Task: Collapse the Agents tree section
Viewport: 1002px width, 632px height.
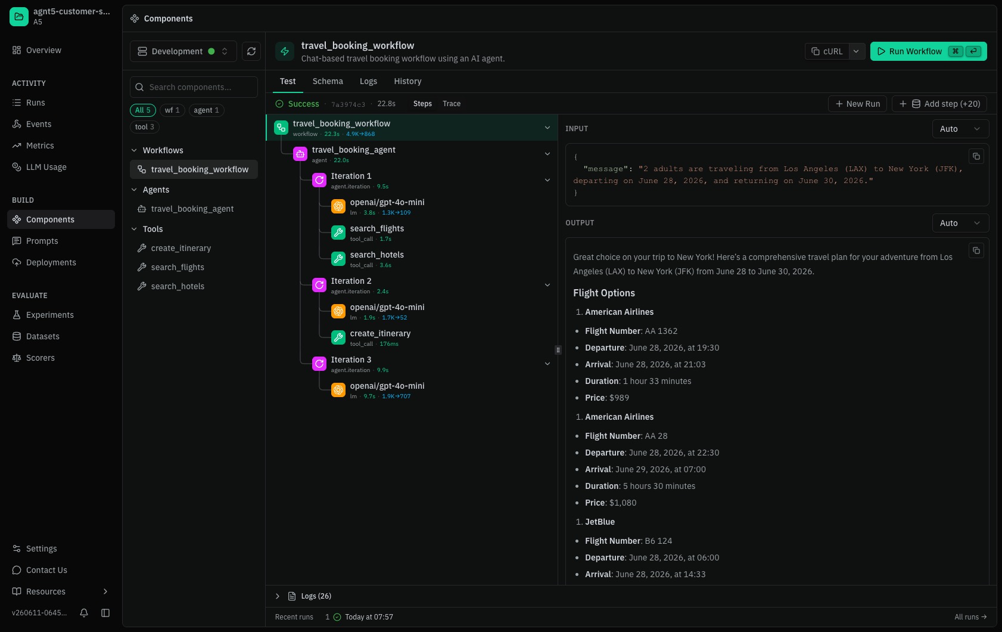Action: pos(134,190)
